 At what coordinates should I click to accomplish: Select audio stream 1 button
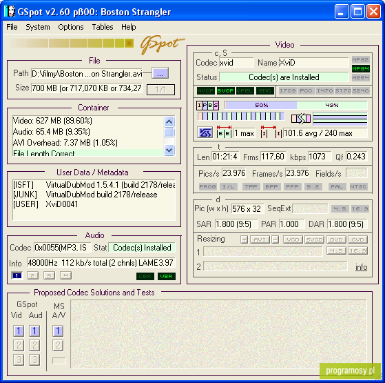pyautogui.click(x=17, y=276)
